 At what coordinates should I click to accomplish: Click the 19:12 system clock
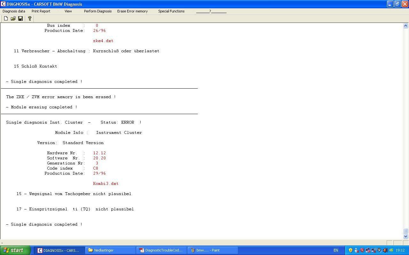coord(400,250)
